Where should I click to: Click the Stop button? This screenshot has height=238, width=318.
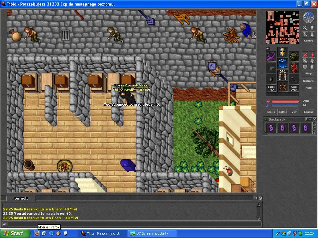pyautogui.click(x=308, y=74)
